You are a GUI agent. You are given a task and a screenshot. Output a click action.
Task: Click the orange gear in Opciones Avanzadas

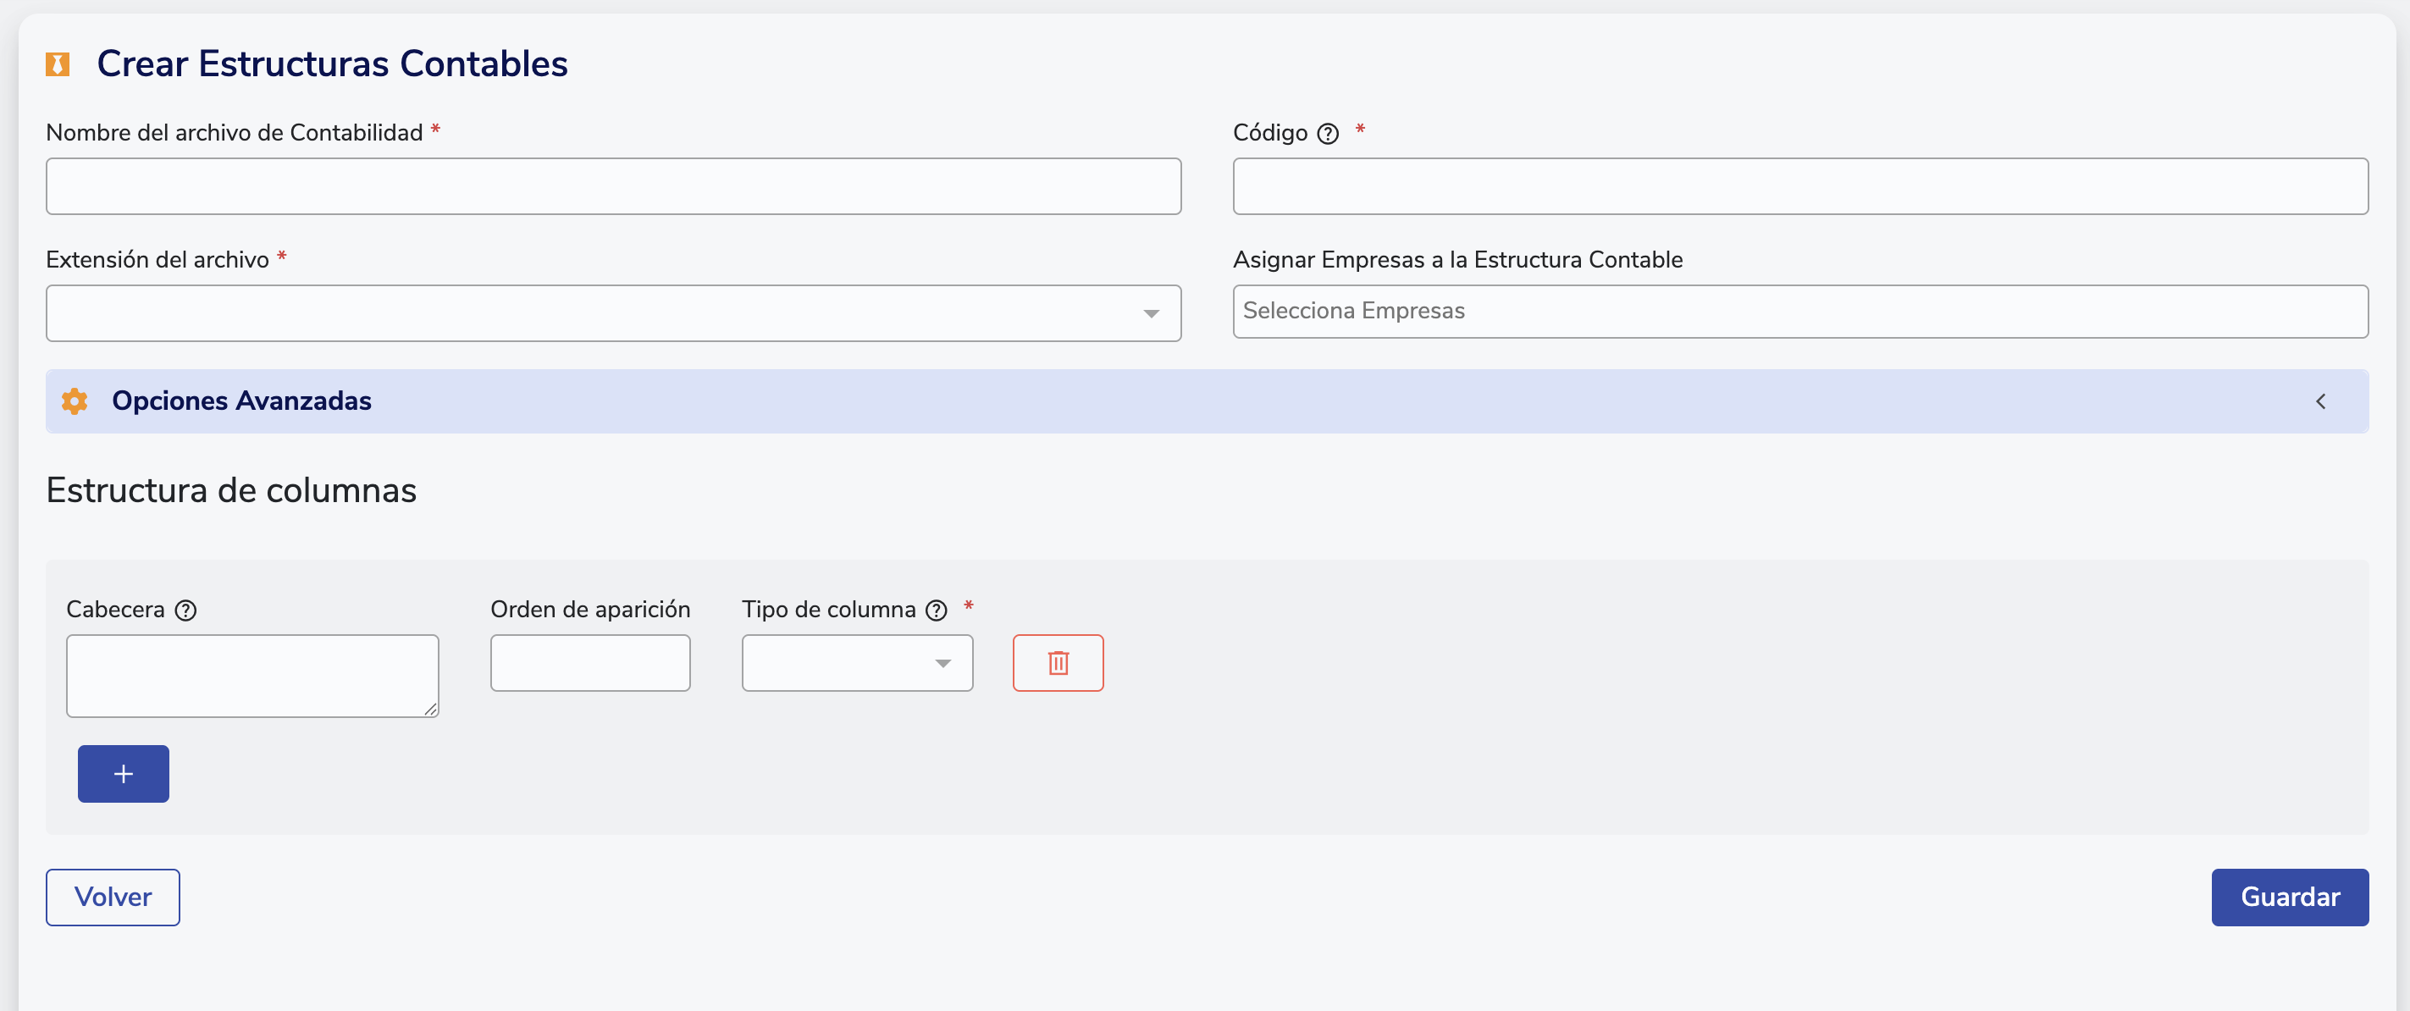(x=75, y=401)
